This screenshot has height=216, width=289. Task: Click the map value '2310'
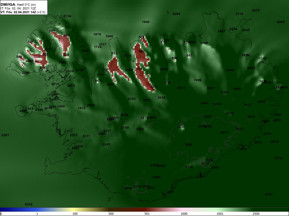tap(239, 14)
